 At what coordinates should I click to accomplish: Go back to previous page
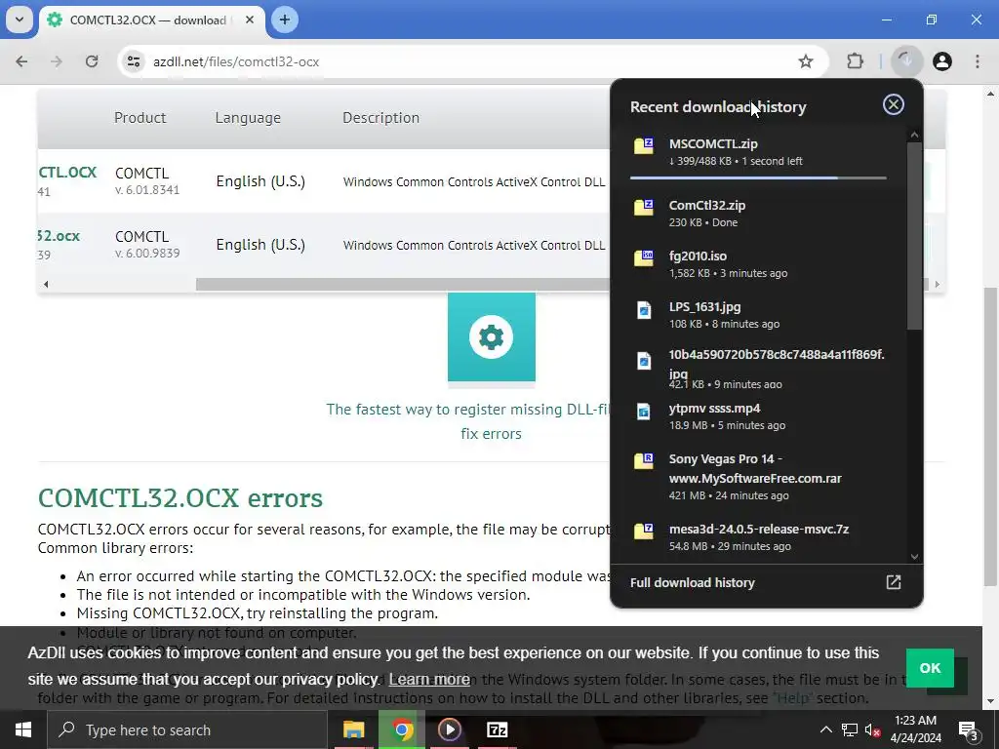(21, 61)
